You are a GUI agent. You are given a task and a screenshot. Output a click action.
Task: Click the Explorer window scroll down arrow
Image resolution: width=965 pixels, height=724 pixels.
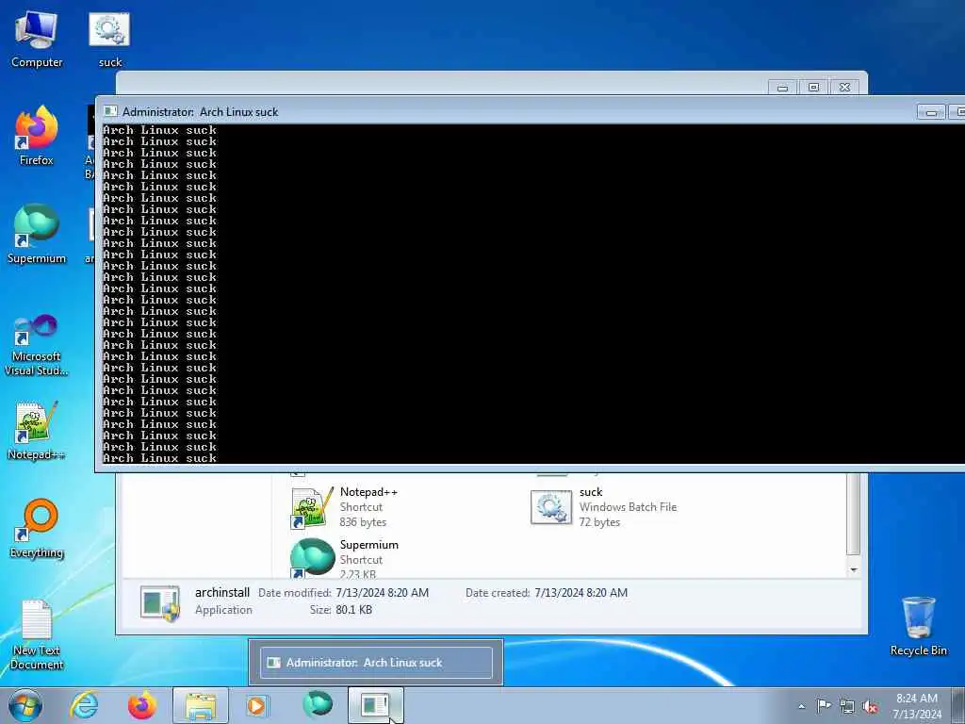[854, 569]
